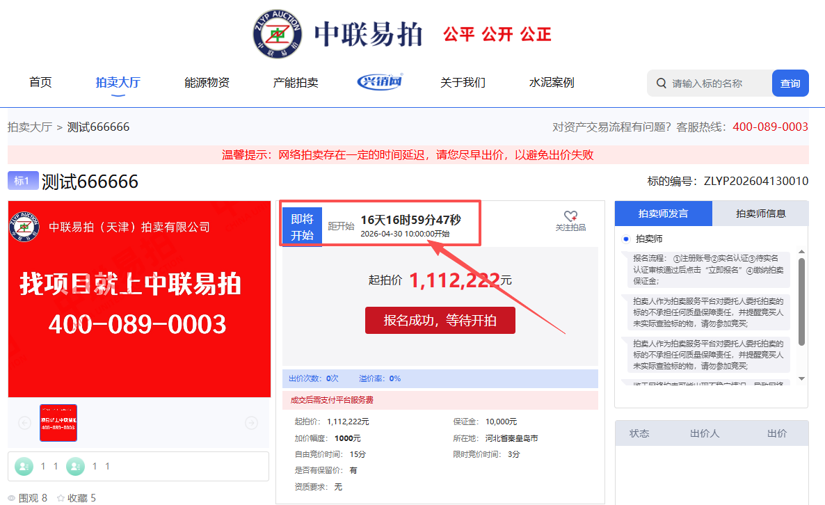Click the 测试666666 breadcrumb text
The image size is (825, 505).
(x=98, y=127)
